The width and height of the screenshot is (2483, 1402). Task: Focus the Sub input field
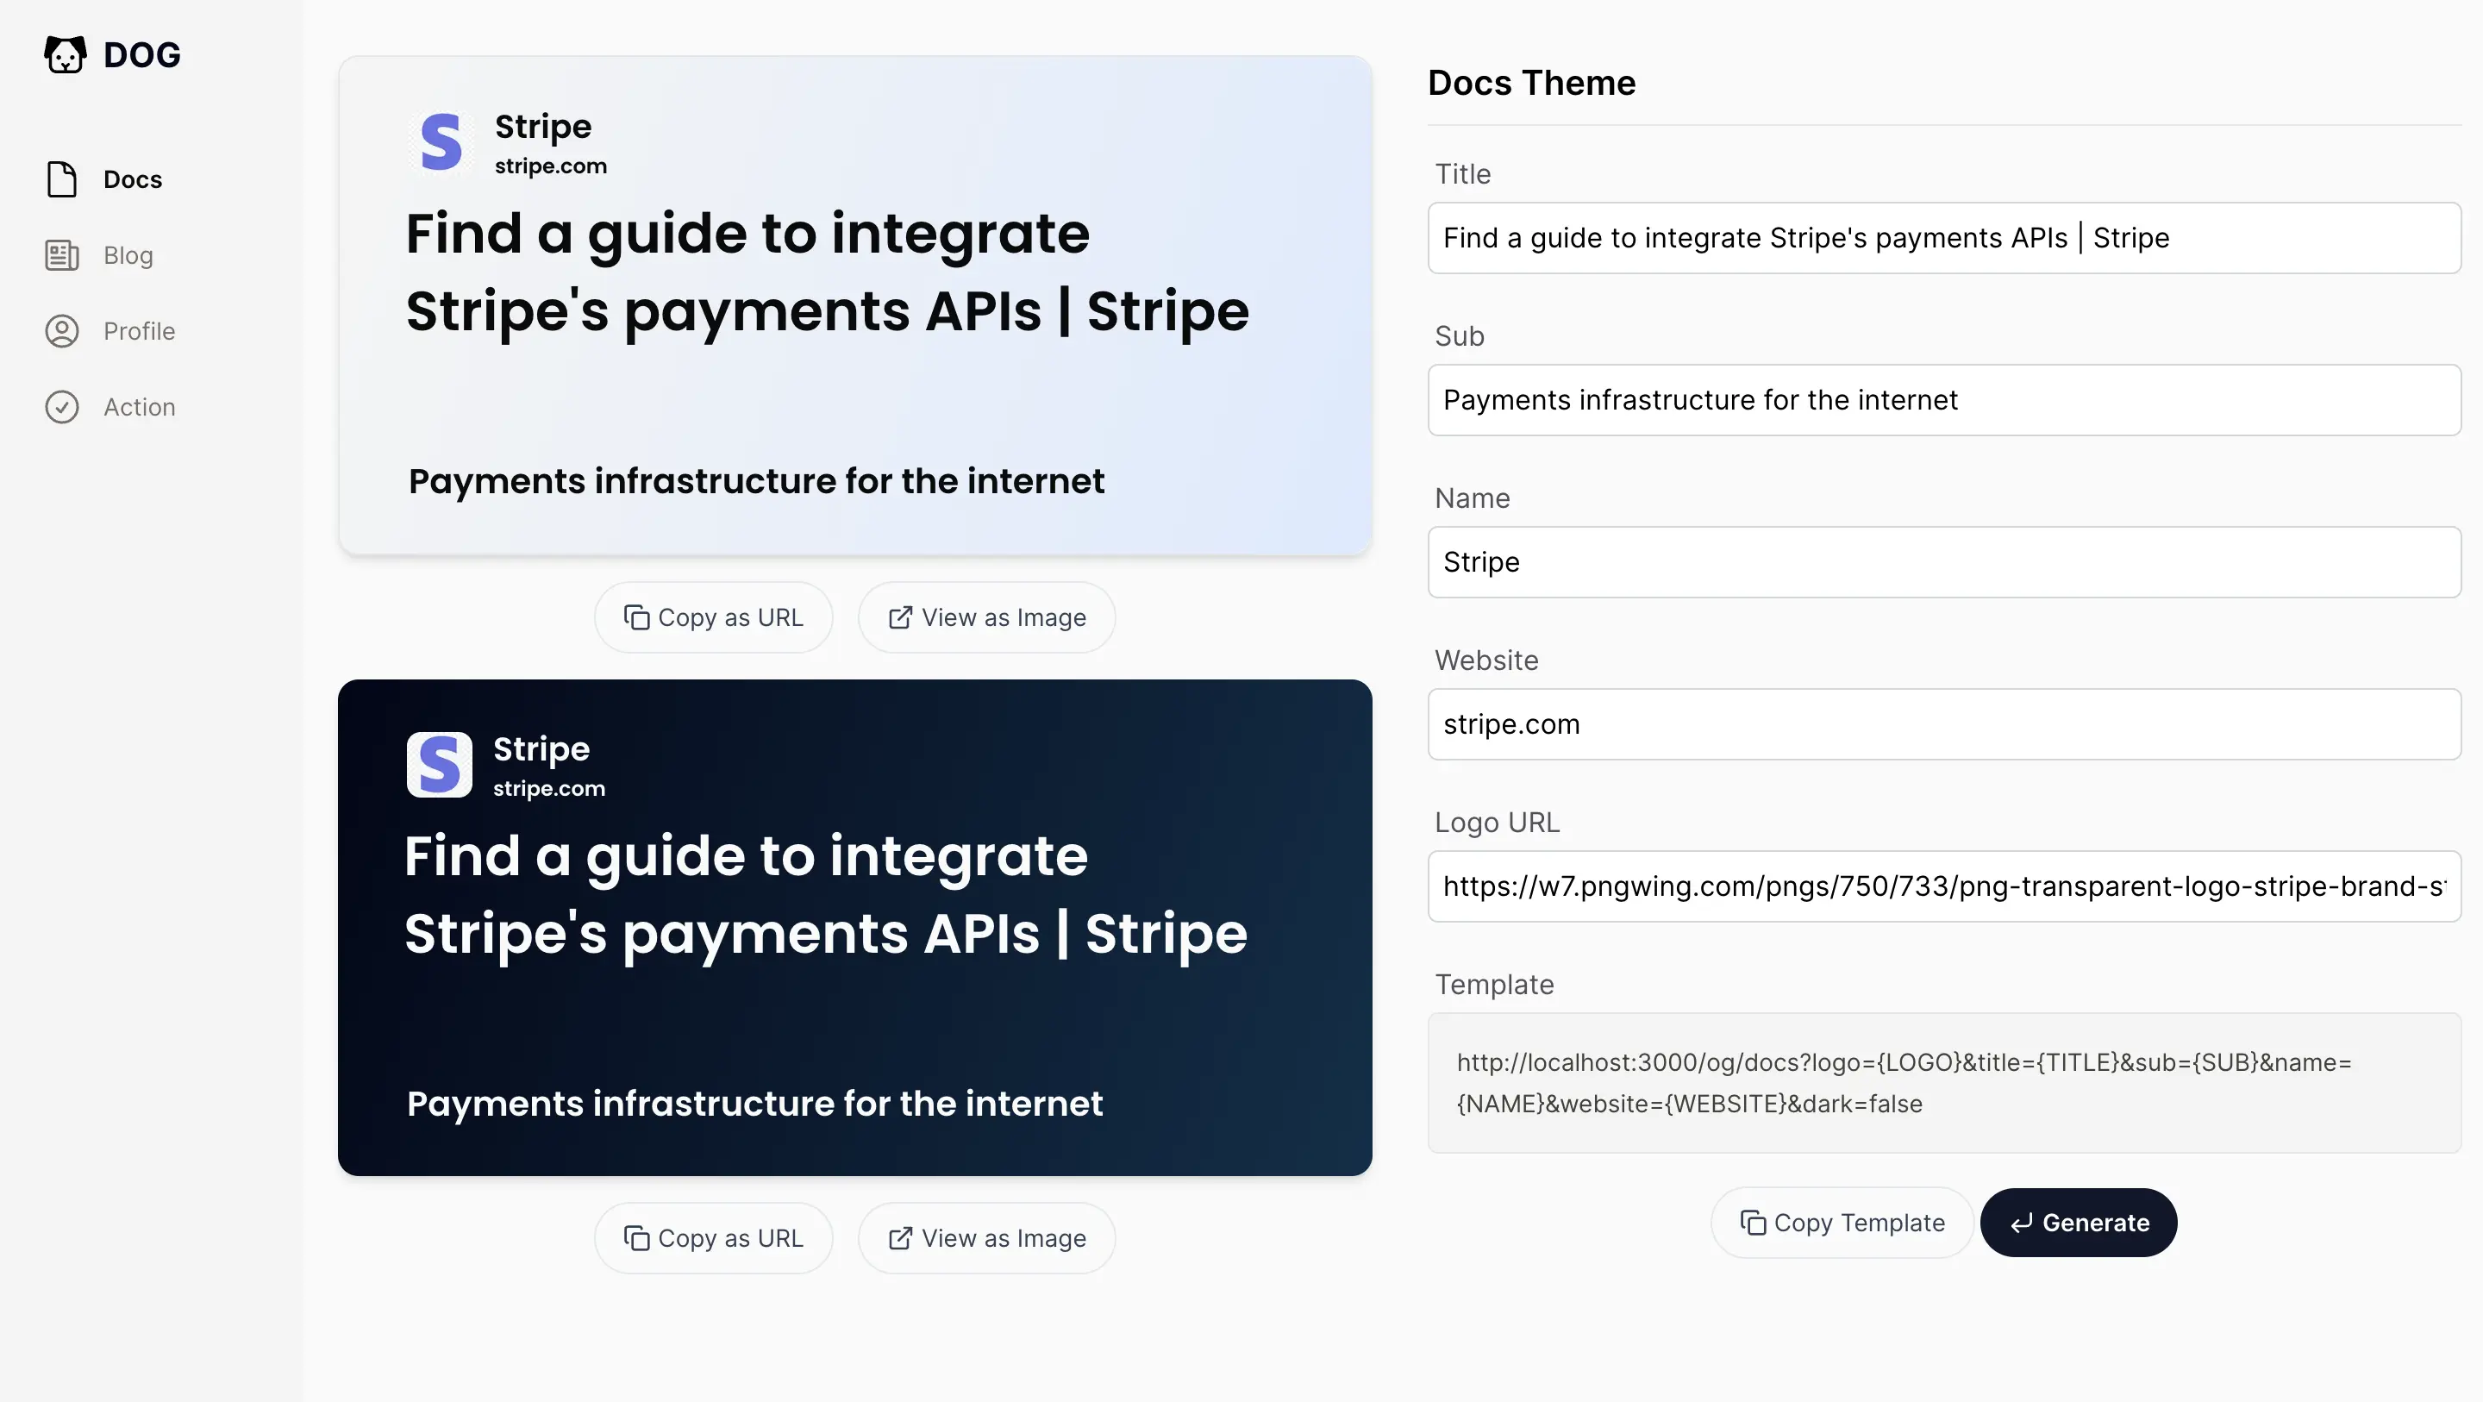pos(1944,400)
